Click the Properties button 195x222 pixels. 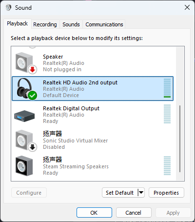click(166, 193)
